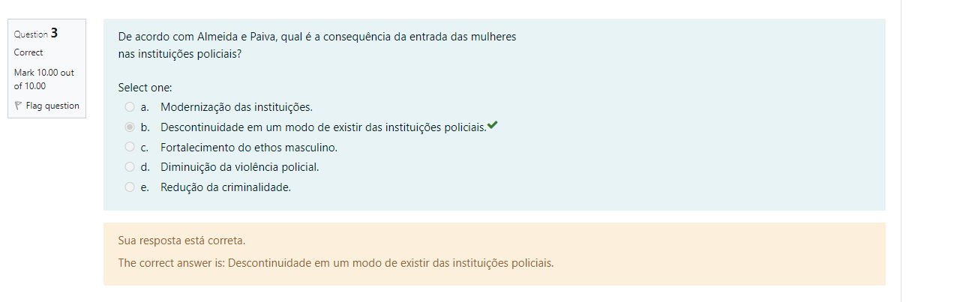Viewport: 963px width, 302px height.
Task: Click the "Descontinuidade em um modo" answer label
Action: [322, 127]
